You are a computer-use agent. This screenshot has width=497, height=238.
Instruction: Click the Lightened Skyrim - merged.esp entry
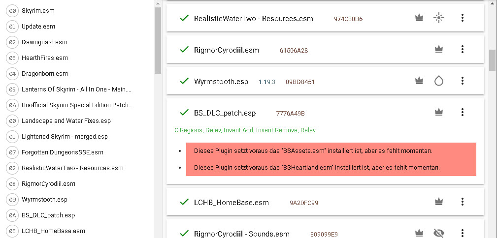[x=65, y=137]
